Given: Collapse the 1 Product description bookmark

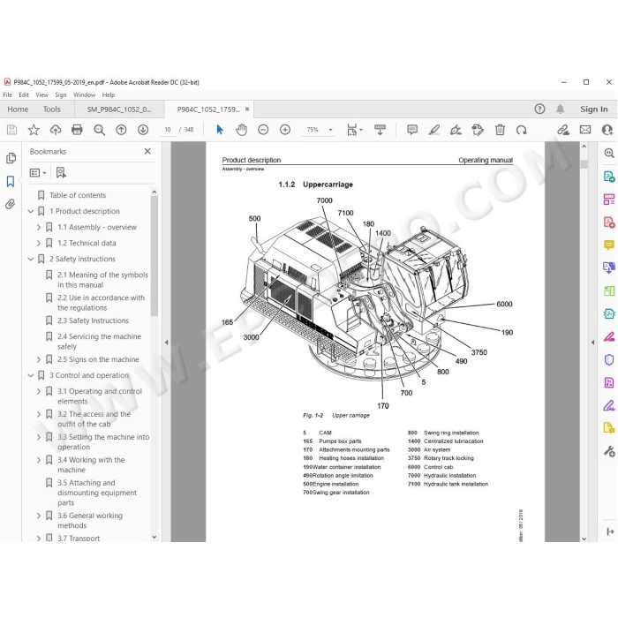Looking at the screenshot, I should pyautogui.click(x=30, y=211).
